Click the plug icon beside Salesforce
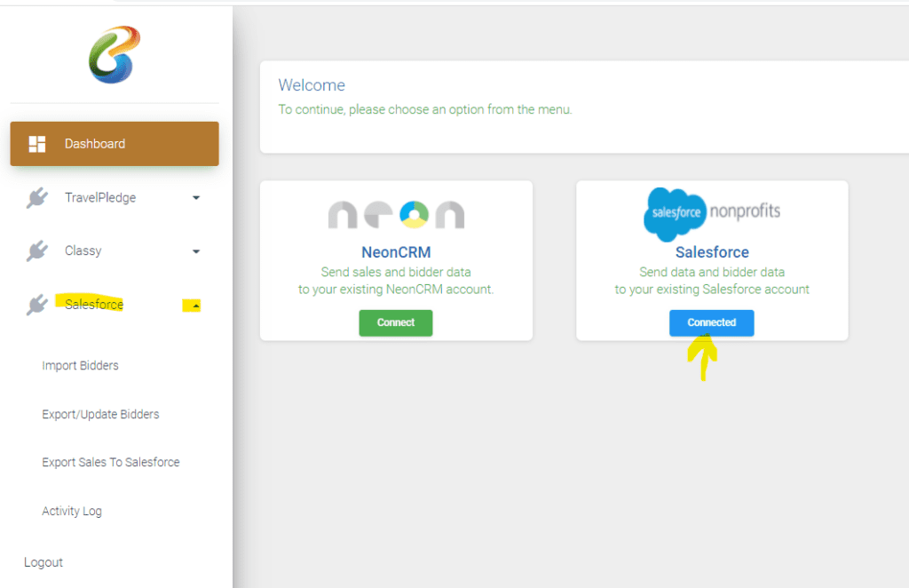Viewport: 909px width, 588px height. [37, 306]
